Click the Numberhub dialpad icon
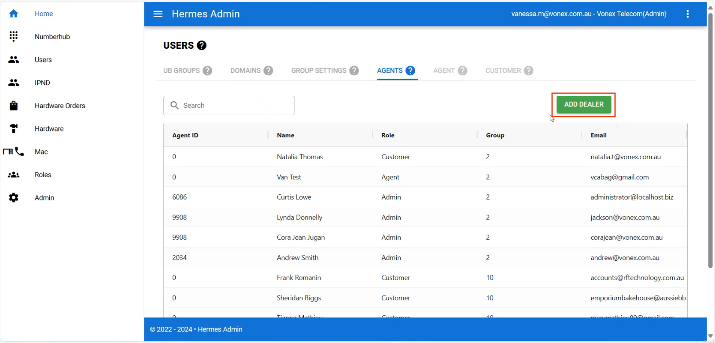The height and width of the screenshot is (343, 715). 14,36
